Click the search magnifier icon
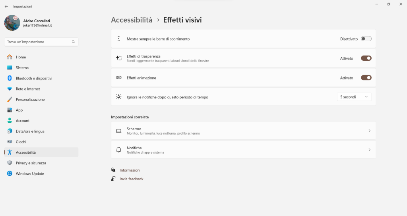Image resolution: width=407 pixels, height=216 pixels. click(74, 42)
